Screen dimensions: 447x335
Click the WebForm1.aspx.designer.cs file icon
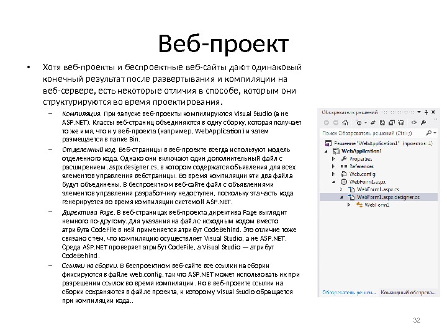coord(351,197)
